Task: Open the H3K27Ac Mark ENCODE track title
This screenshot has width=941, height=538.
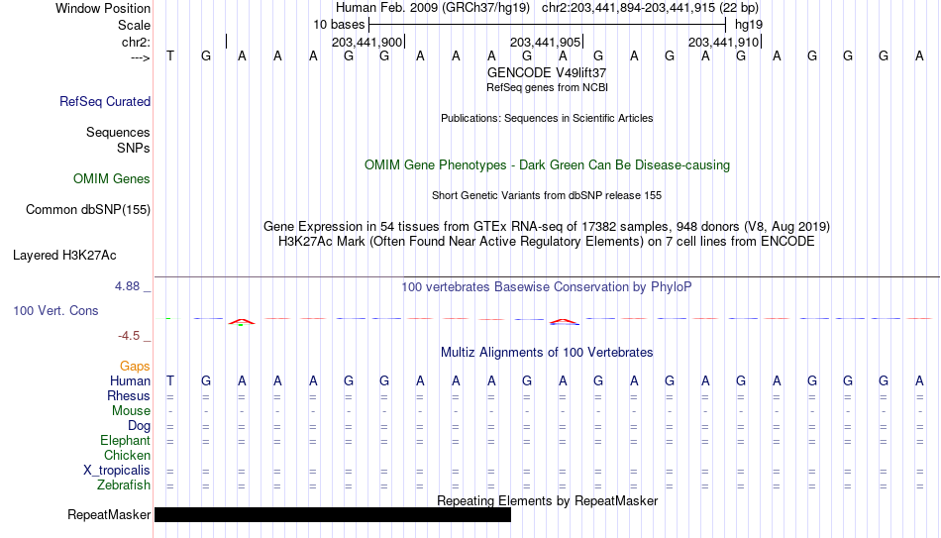Action: tap(547, 242)
